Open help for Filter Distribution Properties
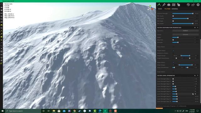Viewport: 201px width, 113px height. click(198, 28)
